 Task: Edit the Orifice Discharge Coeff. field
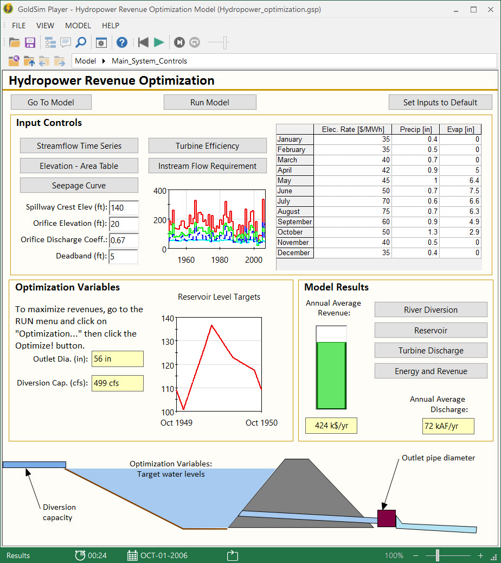124,240
